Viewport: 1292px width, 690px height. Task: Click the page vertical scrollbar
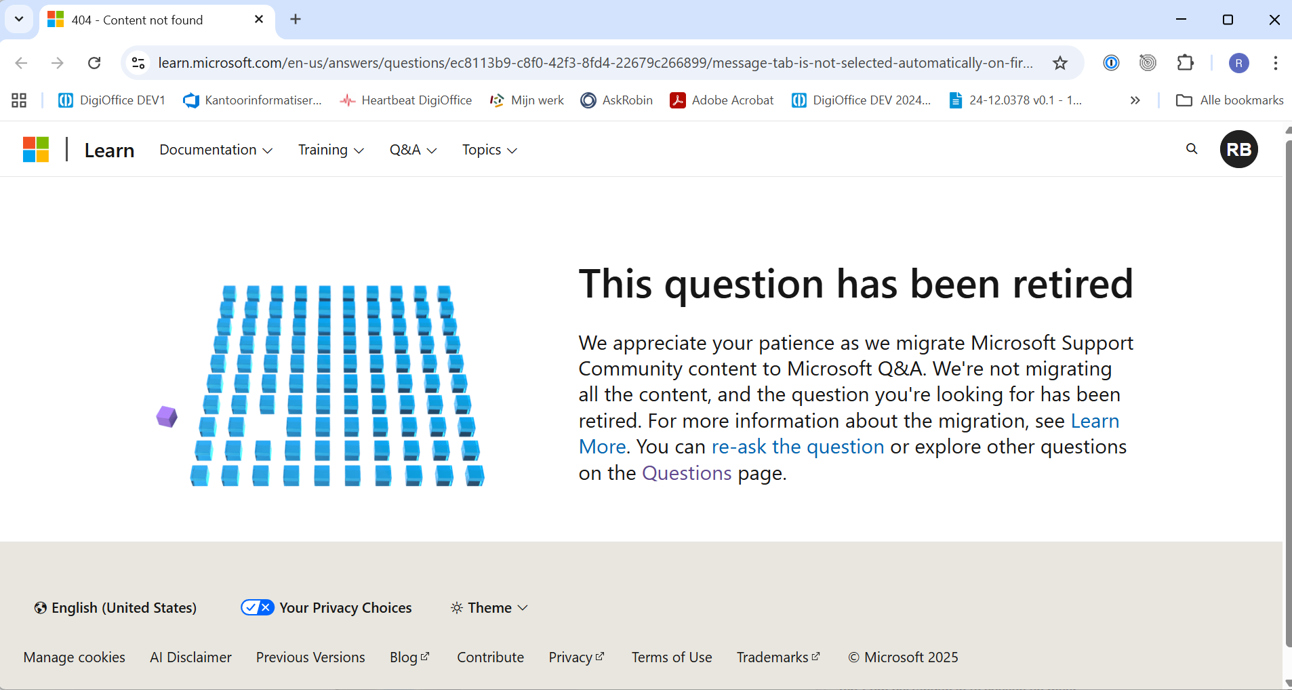[x=1288, y=393]
